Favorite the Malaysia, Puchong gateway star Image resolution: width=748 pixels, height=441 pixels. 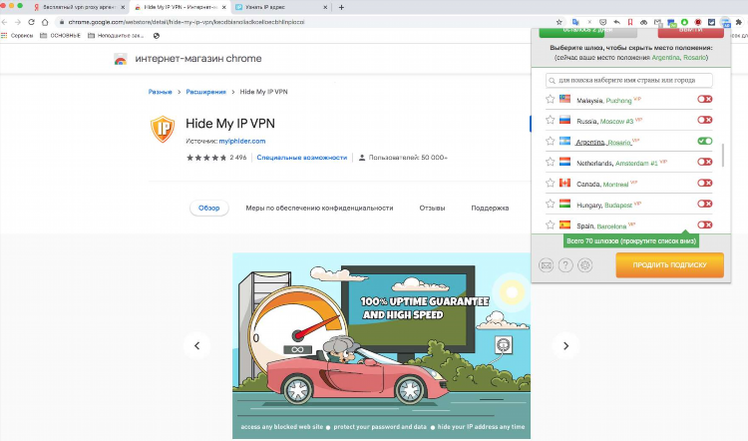coord(550,99)
